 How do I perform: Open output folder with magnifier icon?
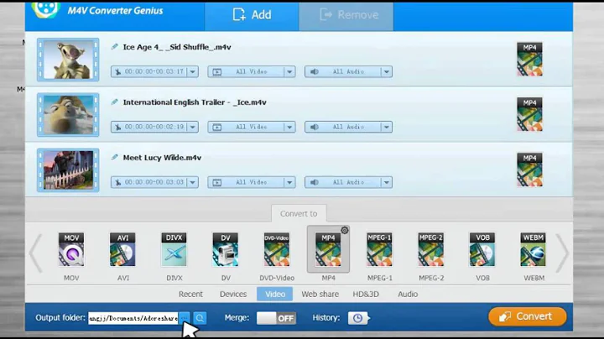click(x=200, y=318)
